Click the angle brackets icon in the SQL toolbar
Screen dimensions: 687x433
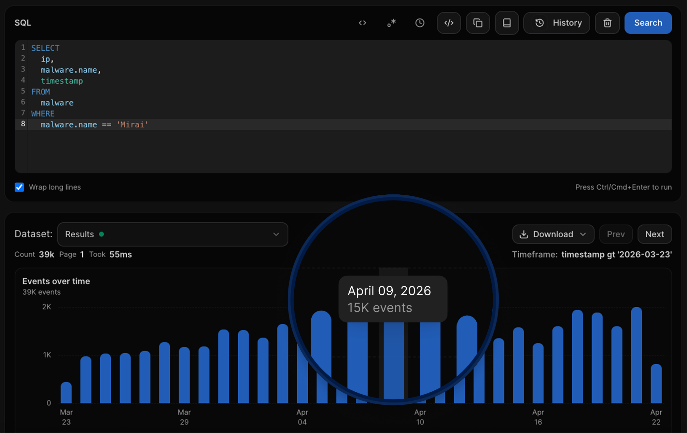(362, 23)
